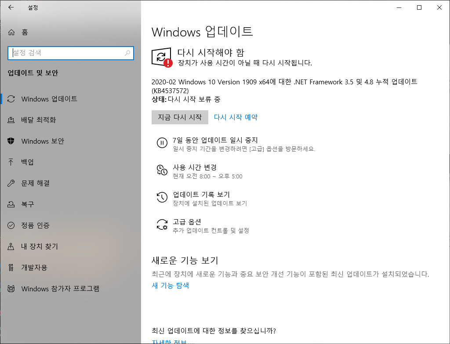The height and width of the screenshot is (344, 450).
Task: Focus the 설정 검색 input field
Action: [x=71, y=53]
